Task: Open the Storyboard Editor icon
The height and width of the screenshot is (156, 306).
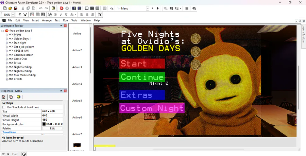Action: click(x=74, y=8)
